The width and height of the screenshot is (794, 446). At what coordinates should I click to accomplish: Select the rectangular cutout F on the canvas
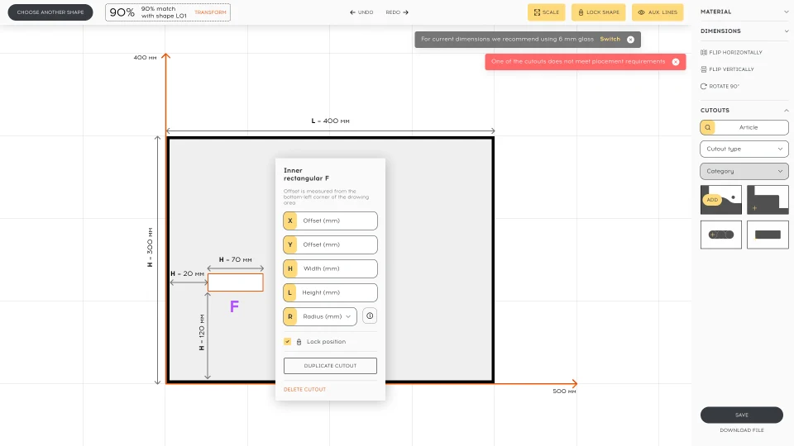click(236, 282)
